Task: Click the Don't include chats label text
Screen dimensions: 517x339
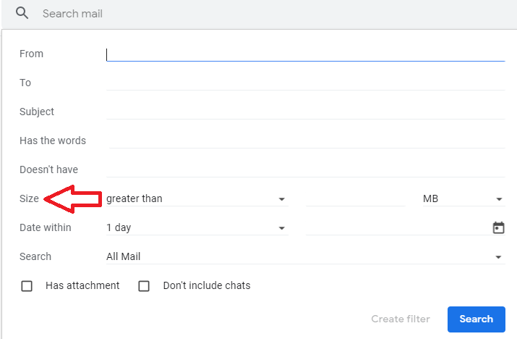Action: pyautogui.click(x=207, y=285)
